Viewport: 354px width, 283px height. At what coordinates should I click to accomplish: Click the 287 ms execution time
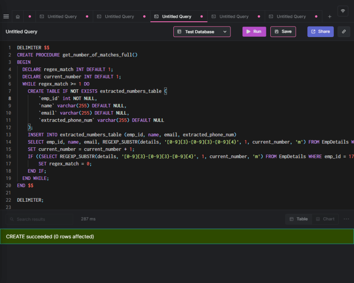[88, 219]
